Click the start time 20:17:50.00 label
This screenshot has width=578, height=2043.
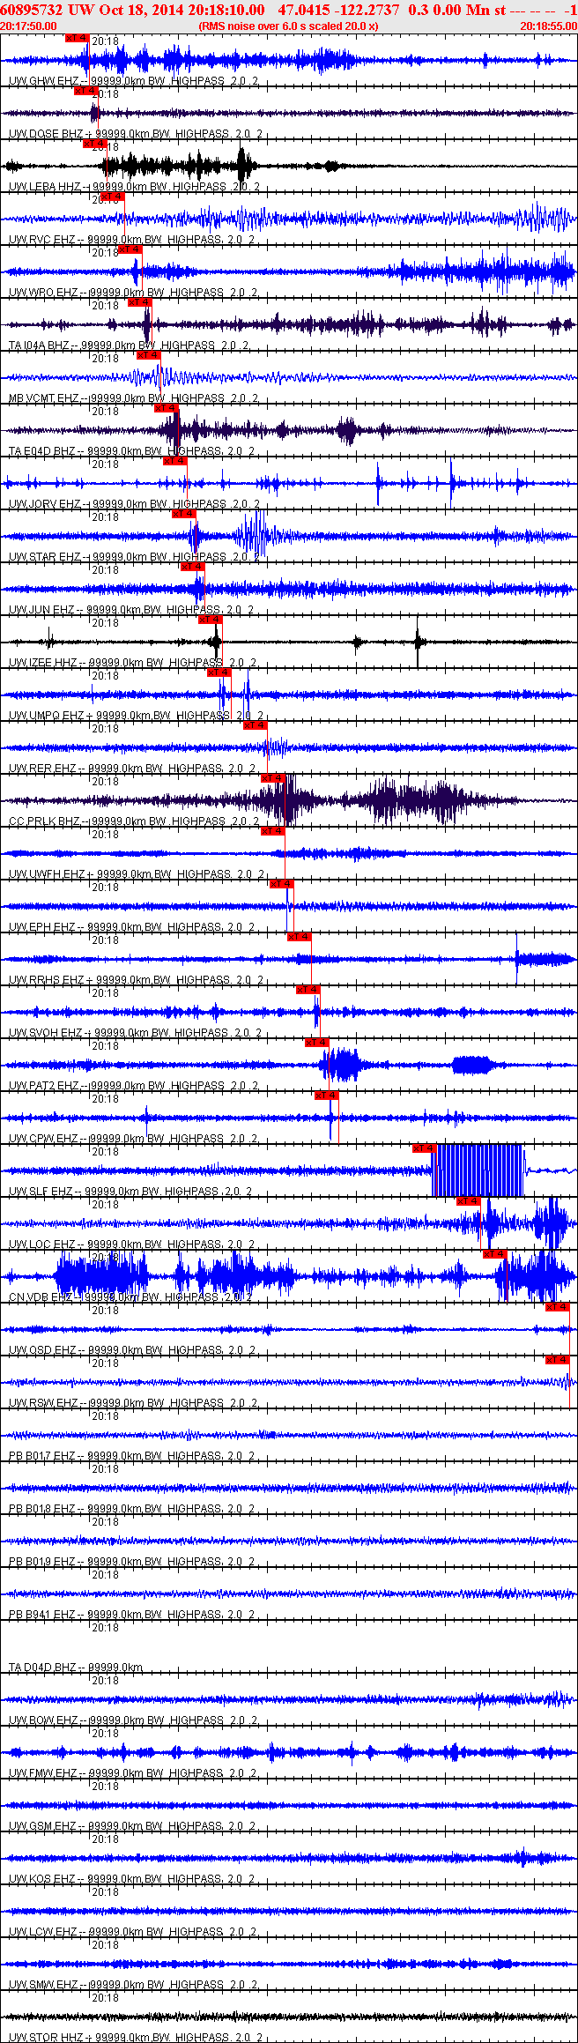[28, 26]
